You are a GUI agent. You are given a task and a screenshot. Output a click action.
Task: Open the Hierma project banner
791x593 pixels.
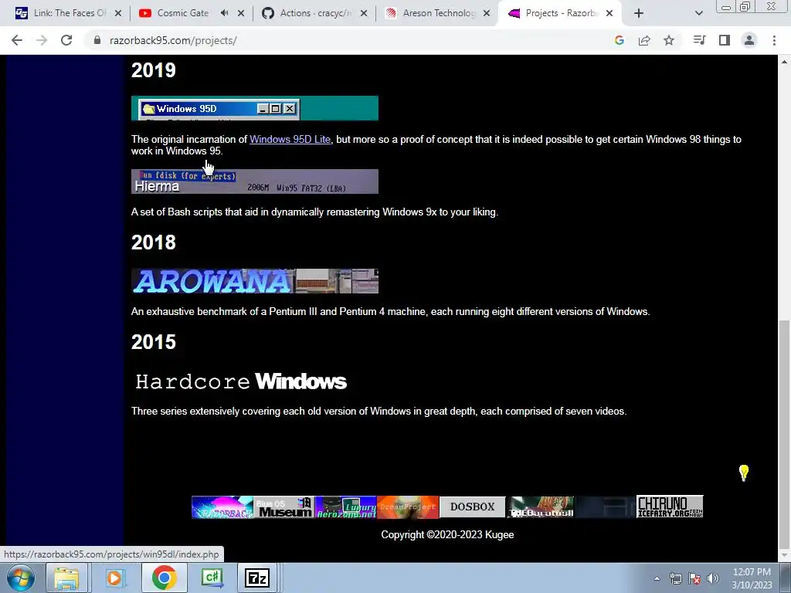[x=255, y=181]
